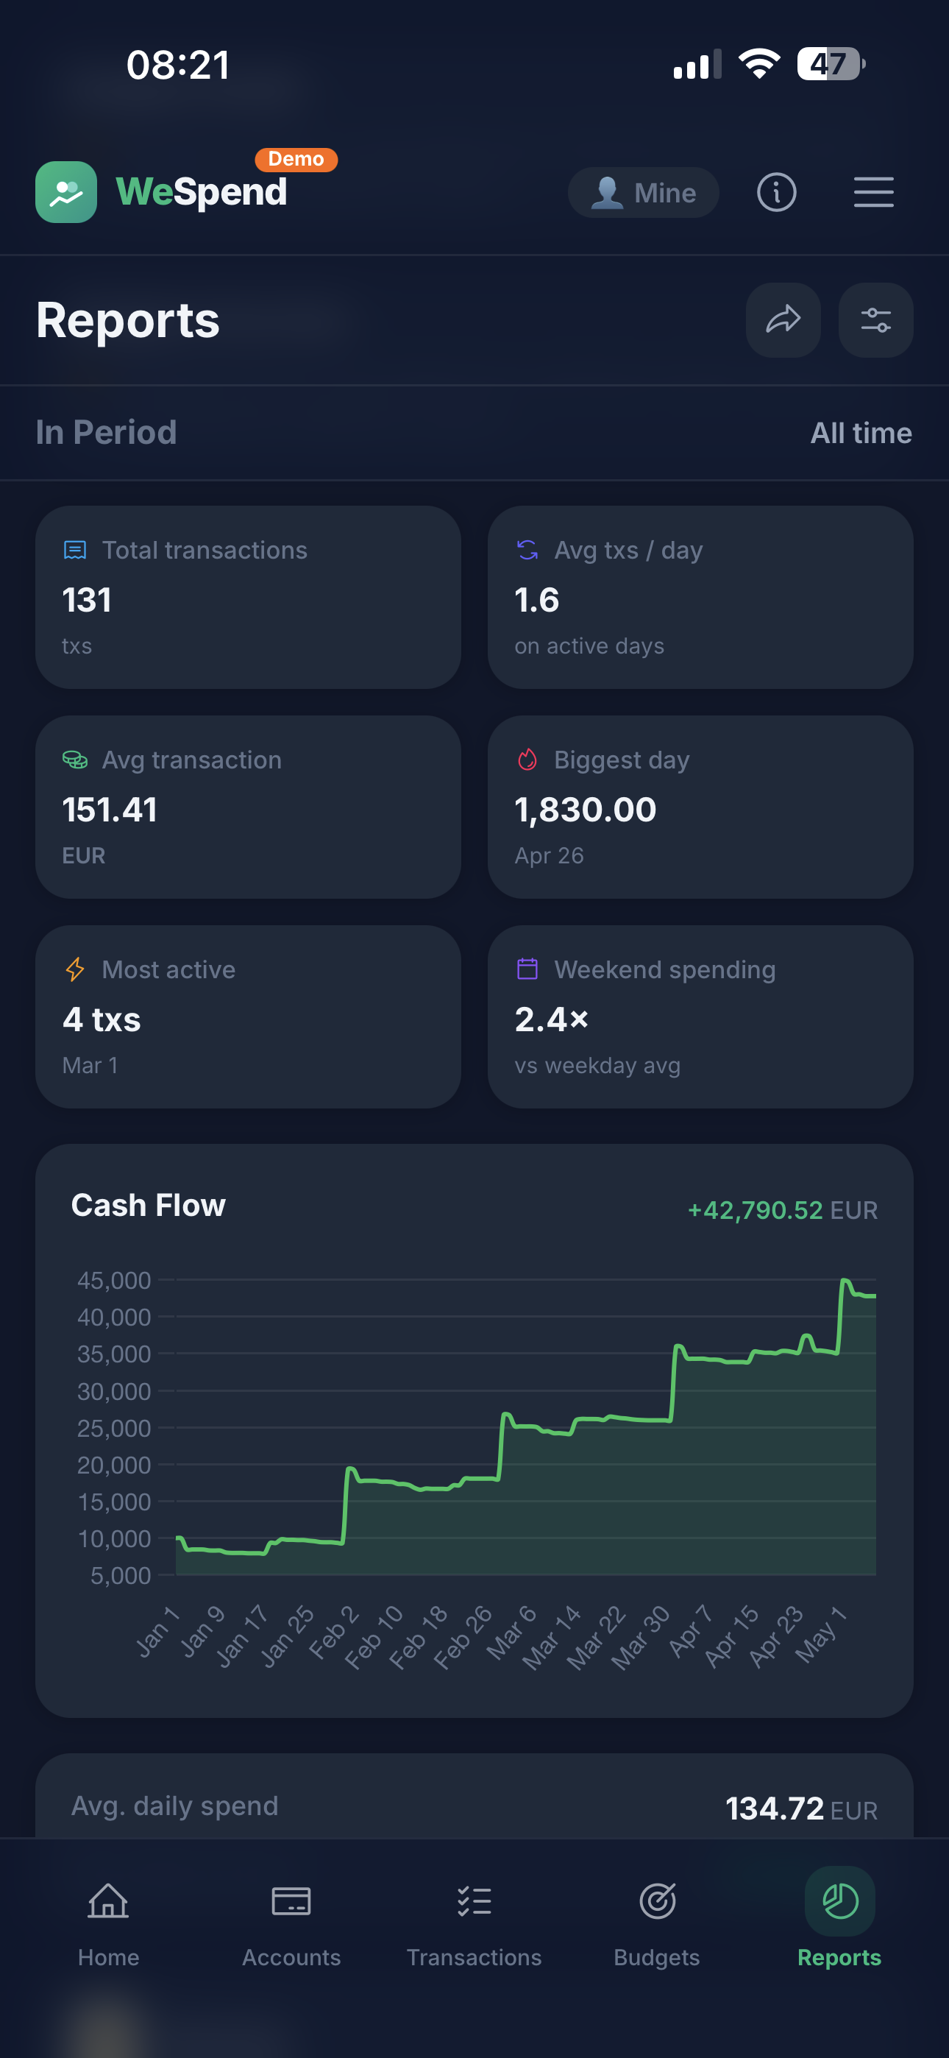Open the Biggest day card
The height and width of the screenshot is (2058, 949).
700,807
